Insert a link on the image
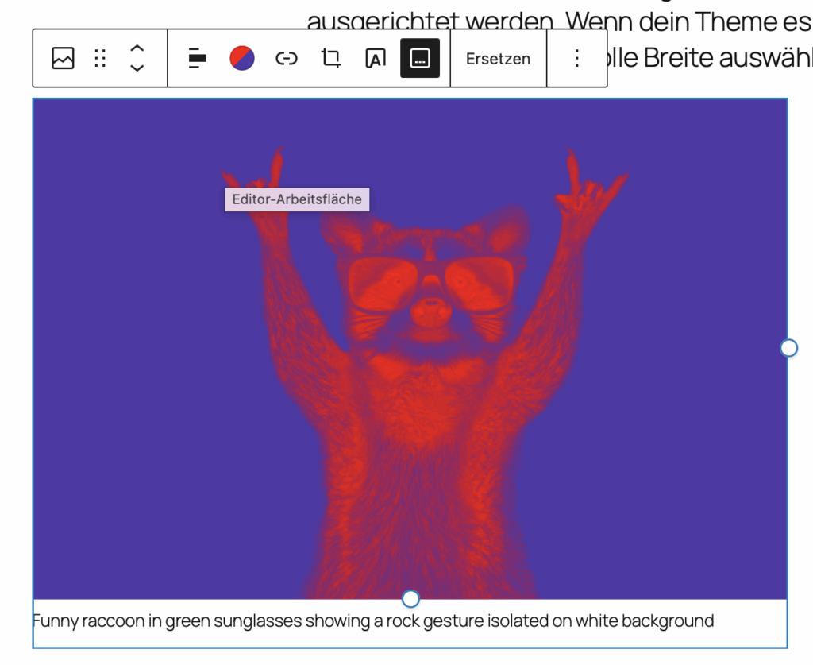 [286, 58]
